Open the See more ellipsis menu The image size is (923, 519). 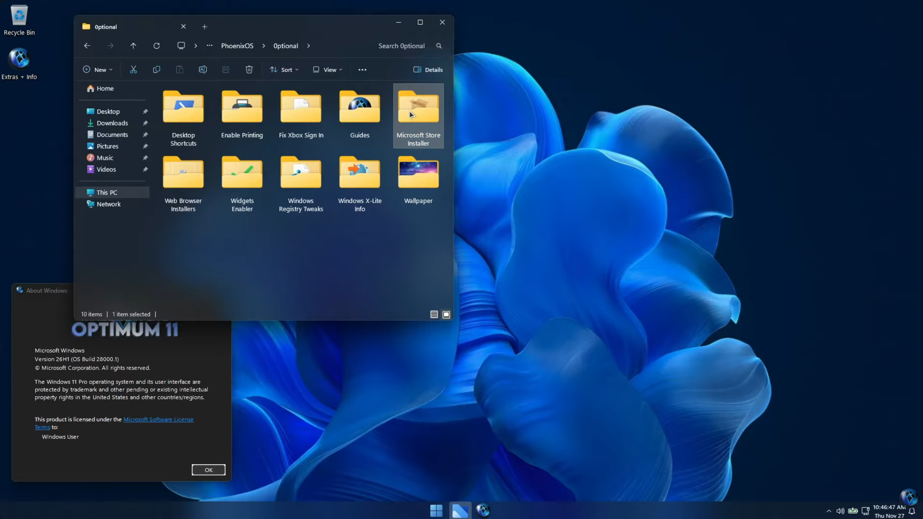point(362,69)
